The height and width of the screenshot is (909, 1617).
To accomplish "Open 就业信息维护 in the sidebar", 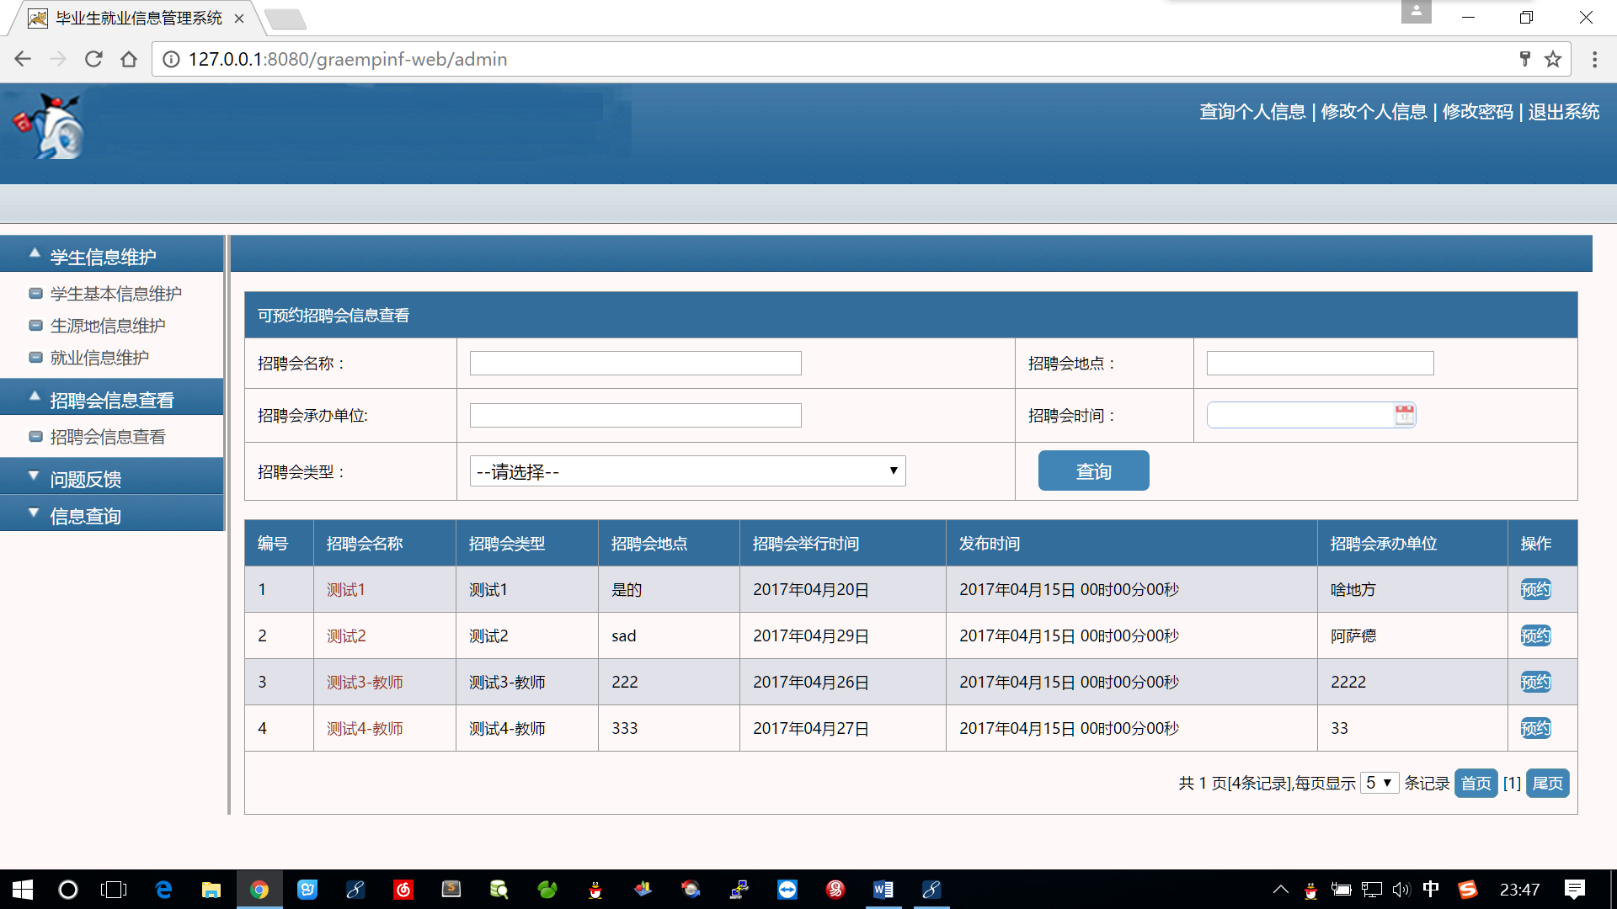I will pos(99,358).
